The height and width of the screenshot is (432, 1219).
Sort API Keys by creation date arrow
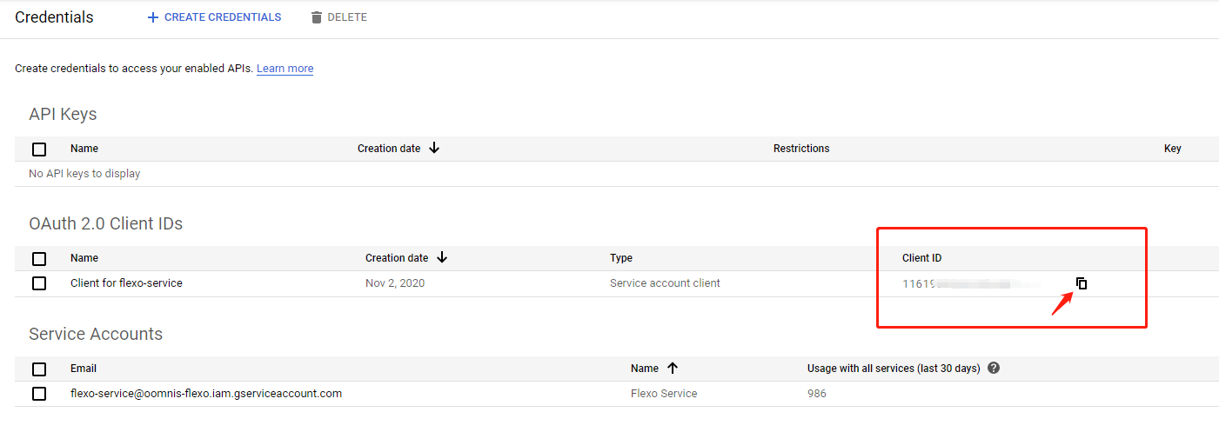(434, 149)
